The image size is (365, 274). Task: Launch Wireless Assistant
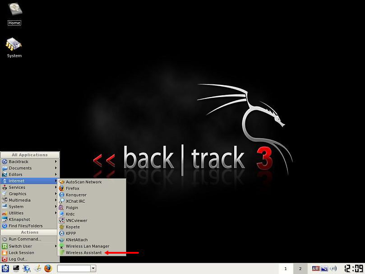tap(92, 253)
